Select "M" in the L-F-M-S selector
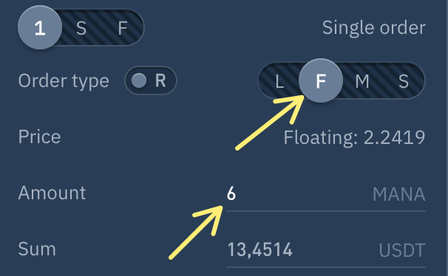Image resolution: width=448 pixels, height=276 pixels. (362, 81)
